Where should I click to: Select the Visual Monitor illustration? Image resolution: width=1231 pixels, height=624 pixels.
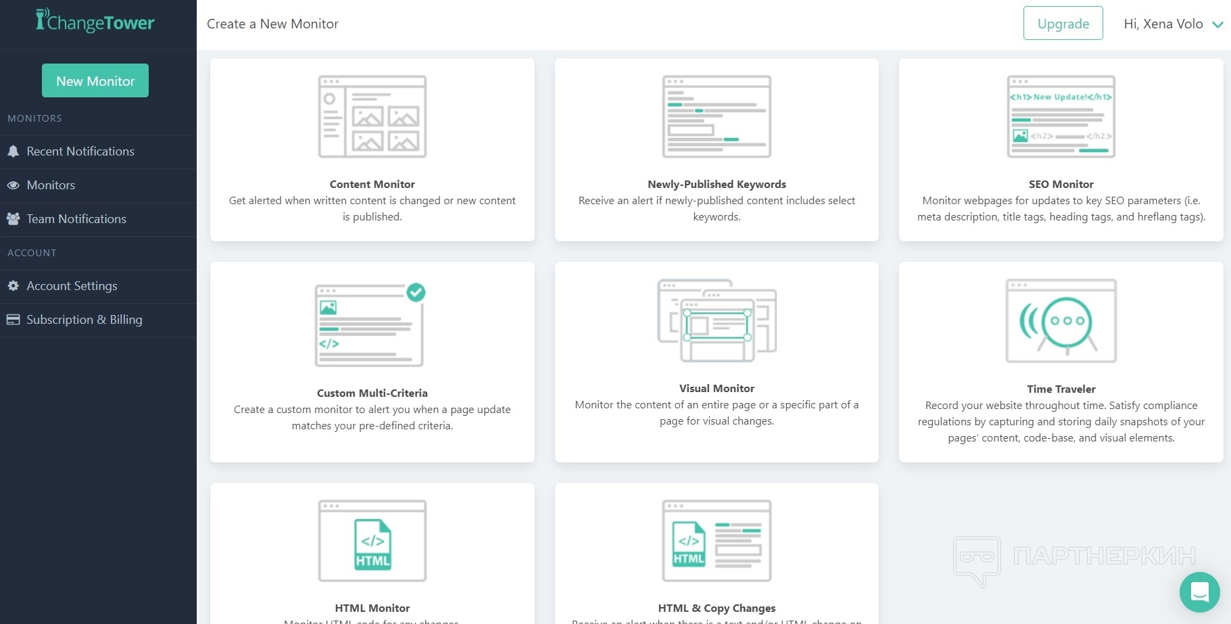pos(717,320)
